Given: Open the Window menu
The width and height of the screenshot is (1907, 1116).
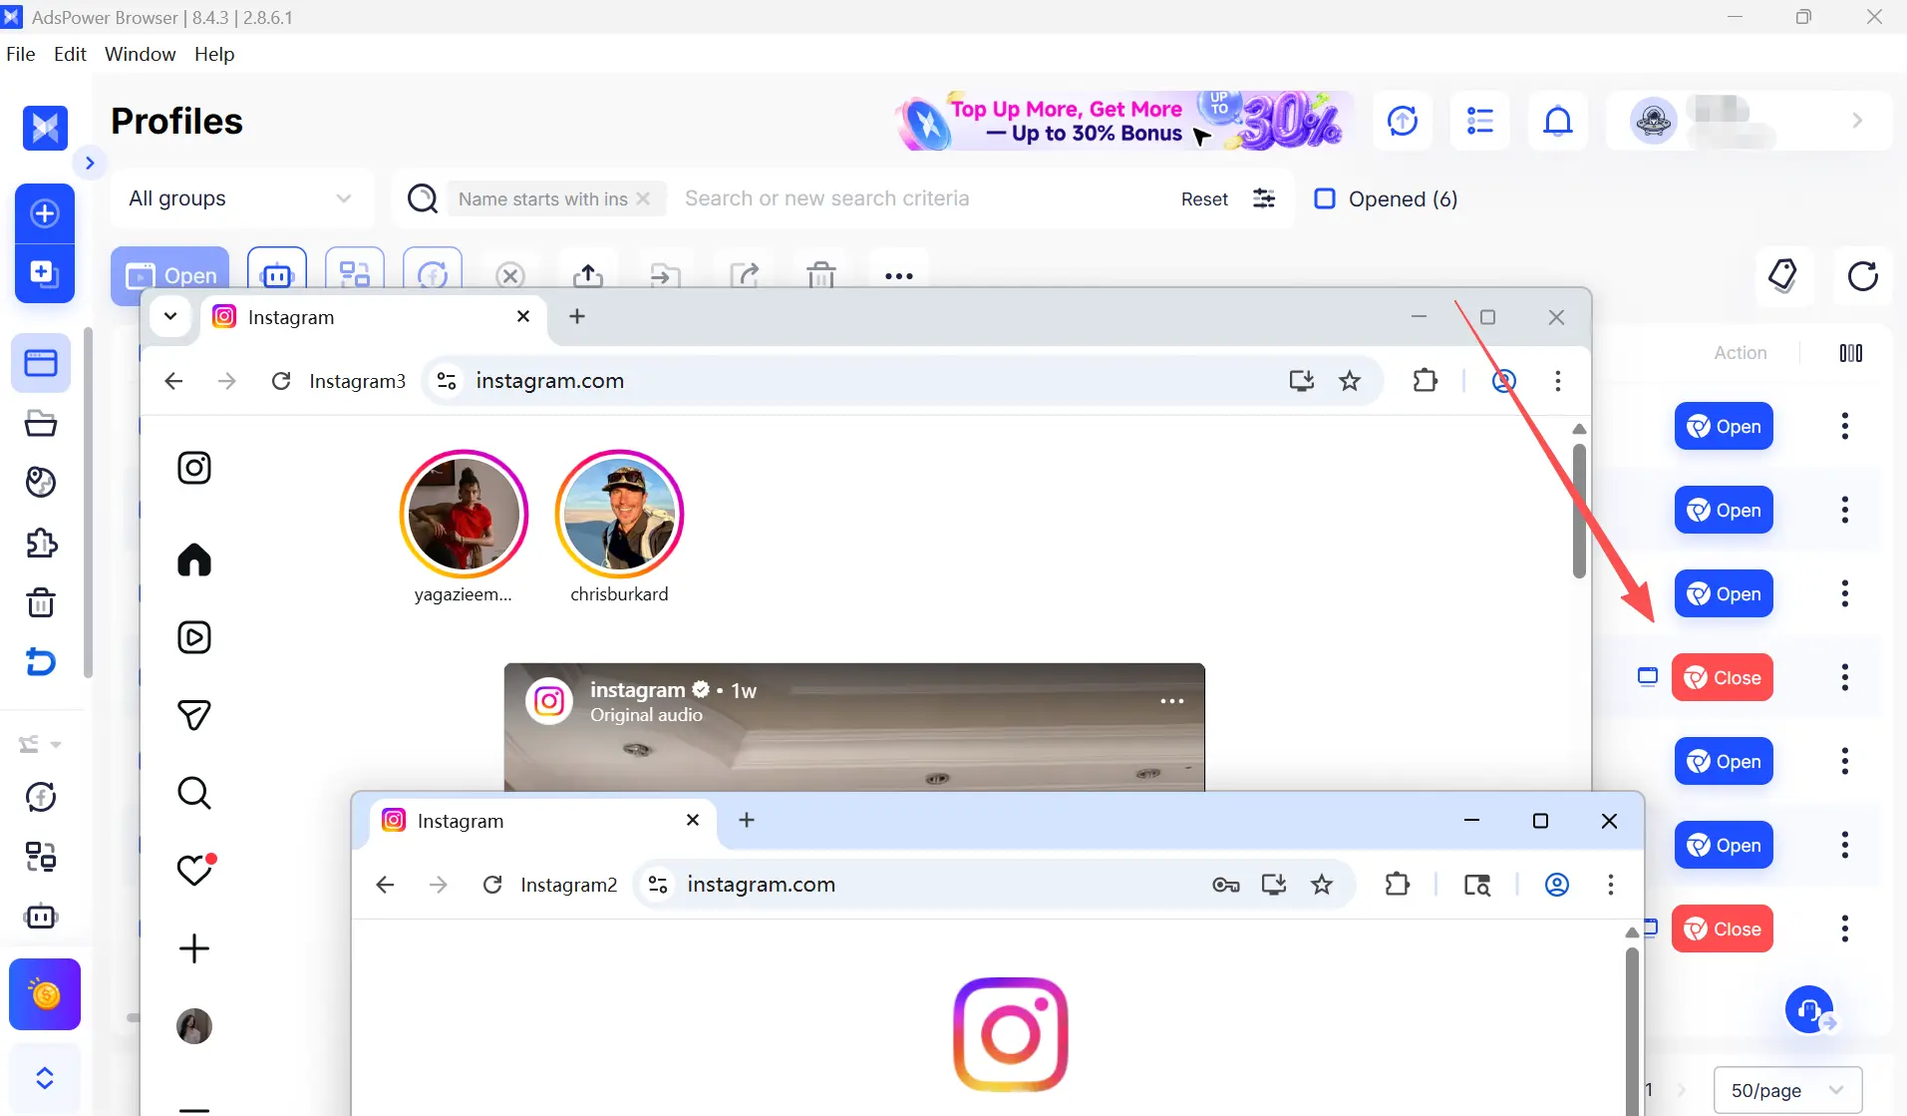Looking at the screenshot, I should pyautogui.click(x=141, y=54).
